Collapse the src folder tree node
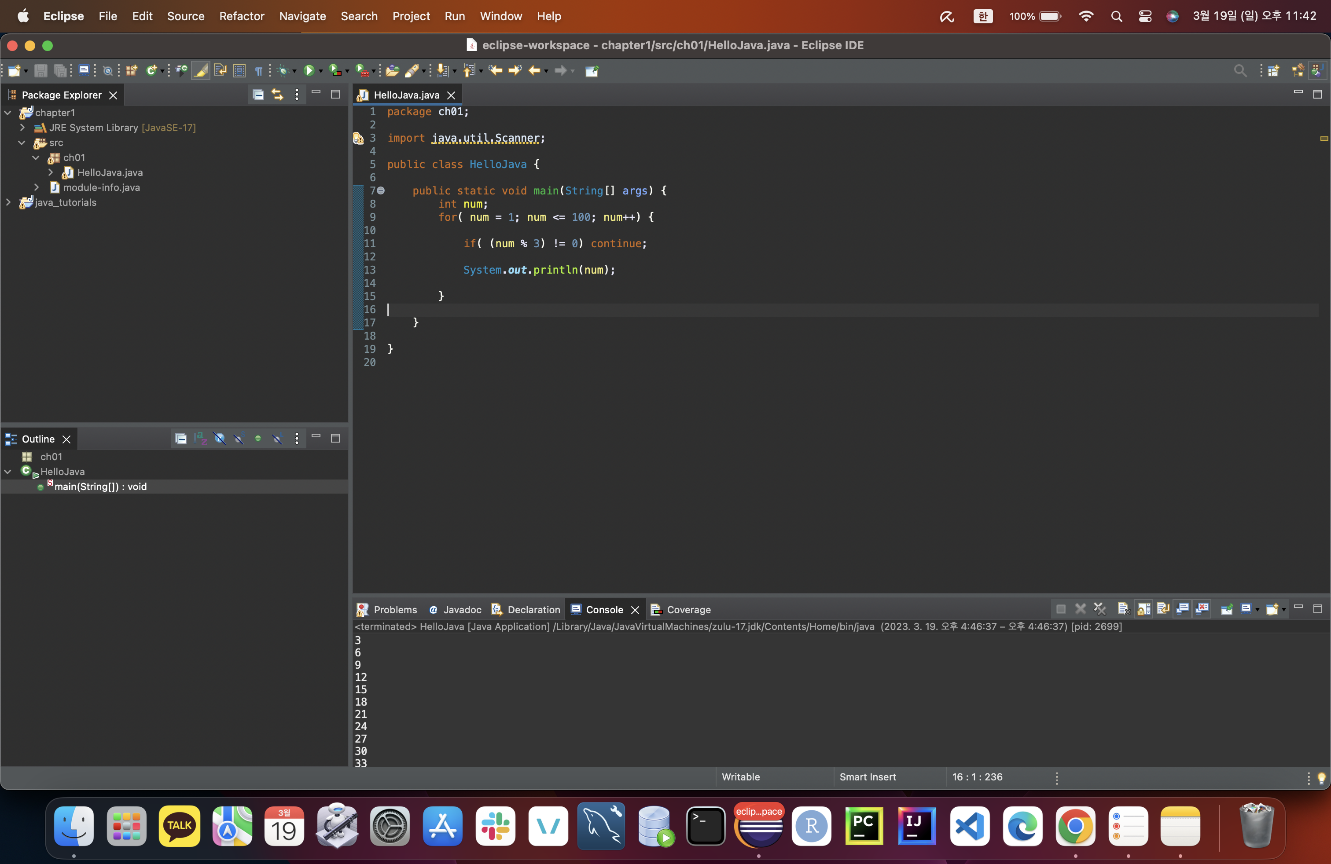 coord(22,143)
